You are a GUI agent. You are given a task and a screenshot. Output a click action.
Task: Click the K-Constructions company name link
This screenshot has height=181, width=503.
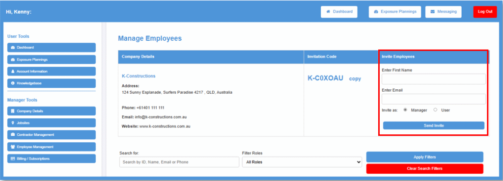coord(139,76)
